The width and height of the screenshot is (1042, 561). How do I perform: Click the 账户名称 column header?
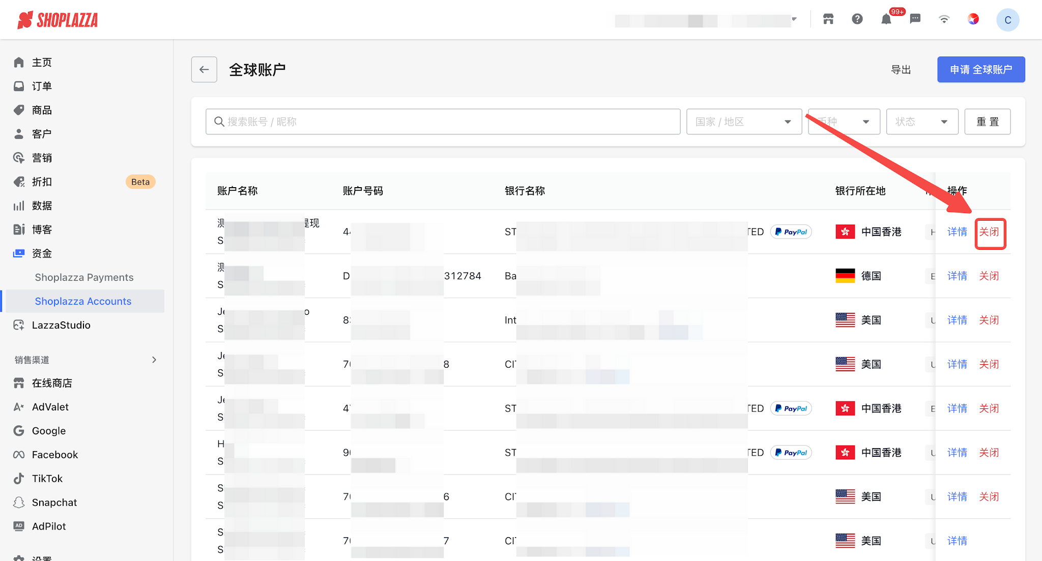(238, 191)
